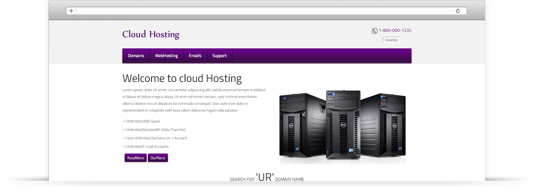Open the Livechat button
The image size is (535, 190).
click(391, 40)
